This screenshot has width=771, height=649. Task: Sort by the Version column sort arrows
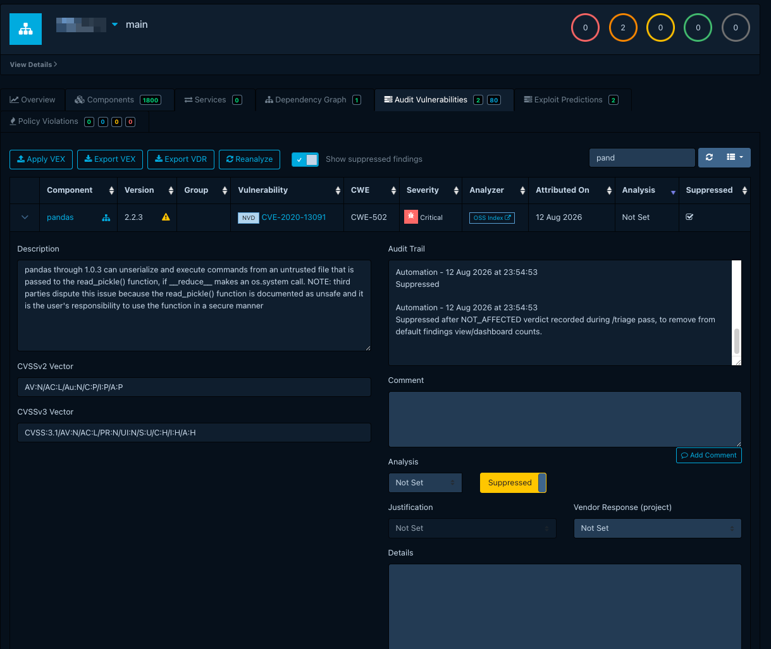tap(171, 190)
